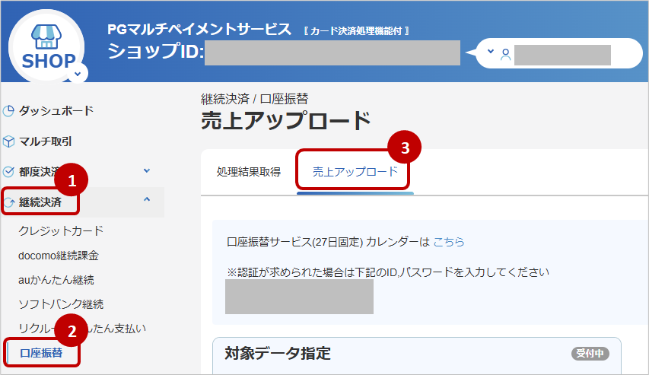Open ソフトバンク継続 submenu item
Viewport: 649px width, 375px height.
tap(61, 304)
